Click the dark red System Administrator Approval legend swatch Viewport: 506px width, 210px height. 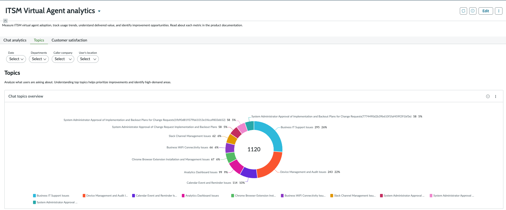click(381, 196)
